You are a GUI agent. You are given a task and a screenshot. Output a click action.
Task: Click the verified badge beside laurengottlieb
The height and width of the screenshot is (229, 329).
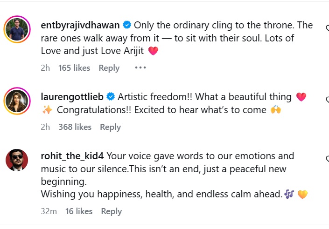point(111,97)
